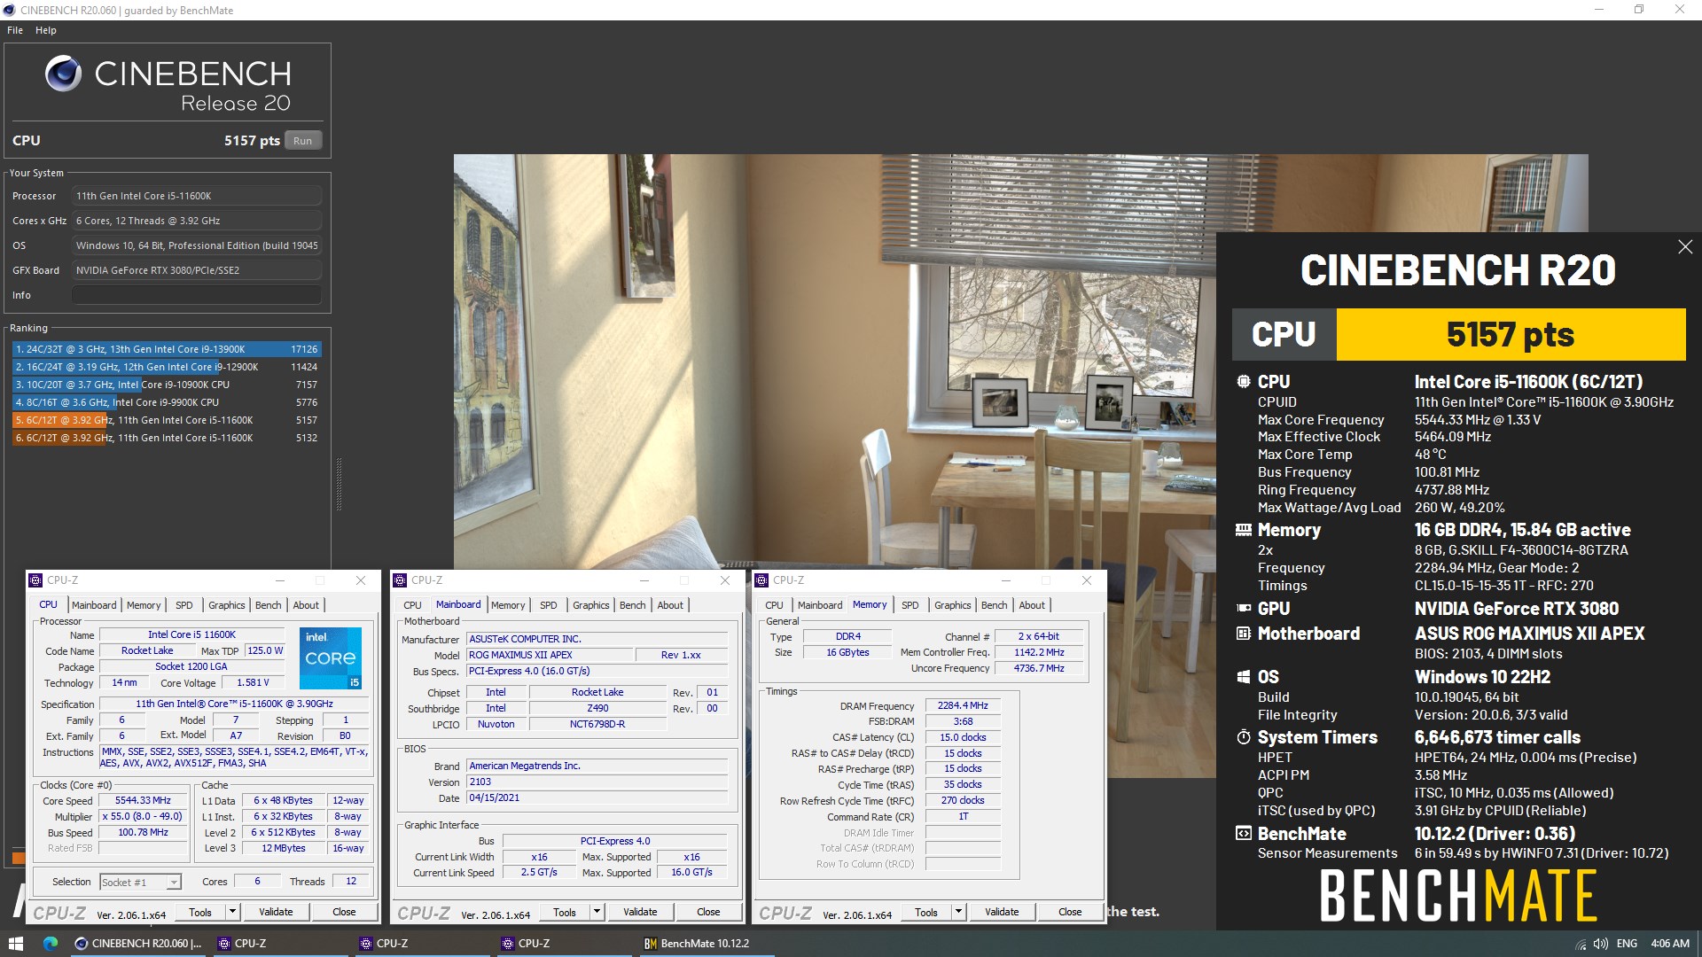Open About tab in CPU-Z Memory window

[x=1032, y=605]
